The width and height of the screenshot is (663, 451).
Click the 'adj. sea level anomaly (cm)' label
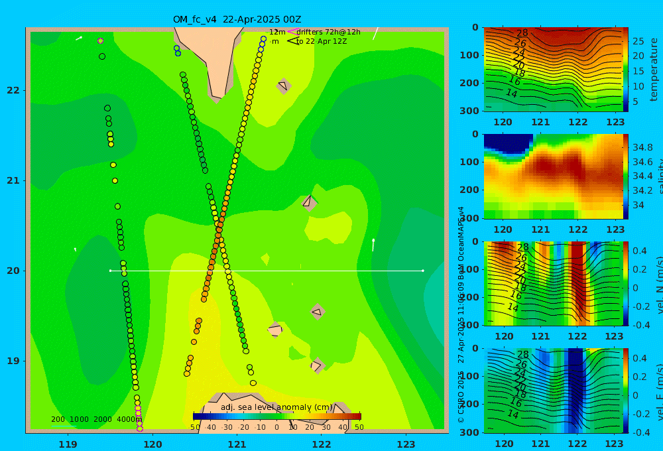[x=276, y=407]
